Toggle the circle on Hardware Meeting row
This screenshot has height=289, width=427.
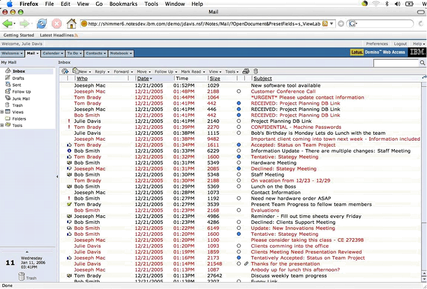[x=239, y=163]
